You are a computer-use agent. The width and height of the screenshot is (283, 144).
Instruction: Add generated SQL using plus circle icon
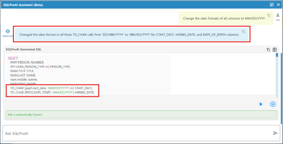coord(273,104)
